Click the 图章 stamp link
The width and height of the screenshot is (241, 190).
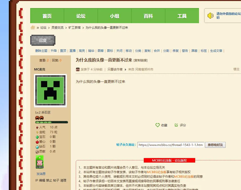[x=100, y=51]
